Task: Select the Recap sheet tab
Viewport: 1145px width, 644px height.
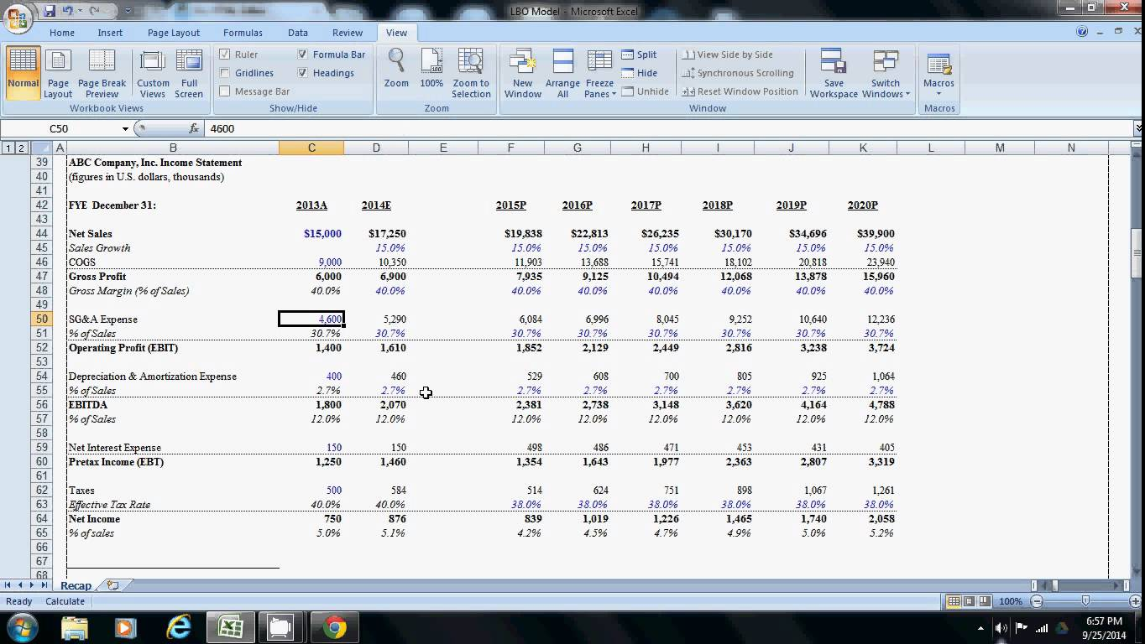Action: (76, 585)
